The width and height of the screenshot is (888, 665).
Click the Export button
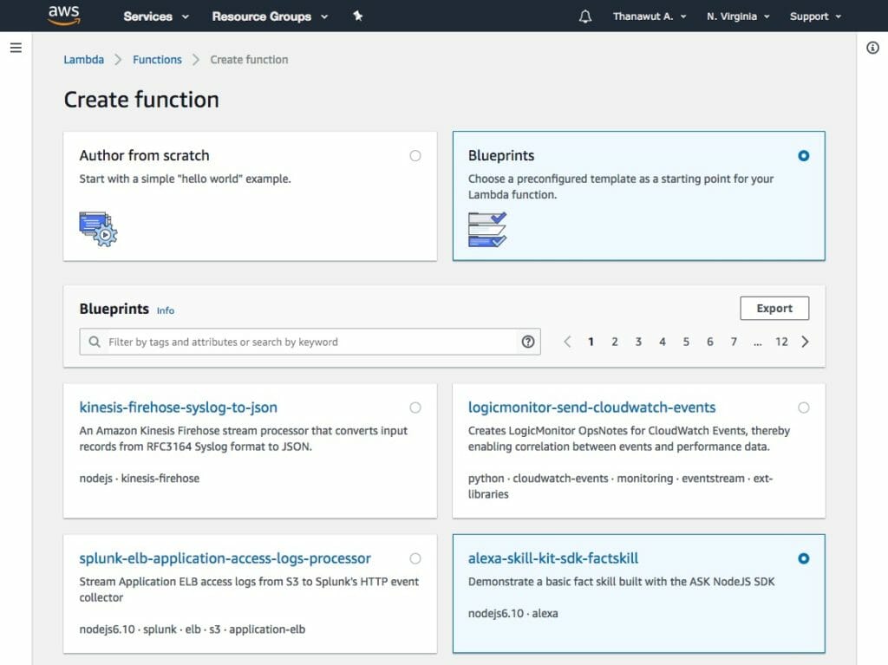click(x=774, y=308)
